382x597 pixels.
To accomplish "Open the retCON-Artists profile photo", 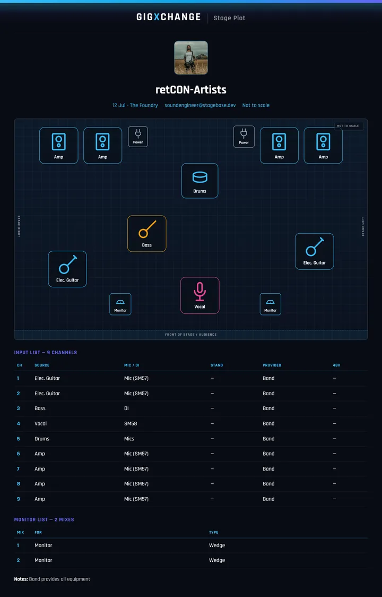I will click(x=191, y=57).
